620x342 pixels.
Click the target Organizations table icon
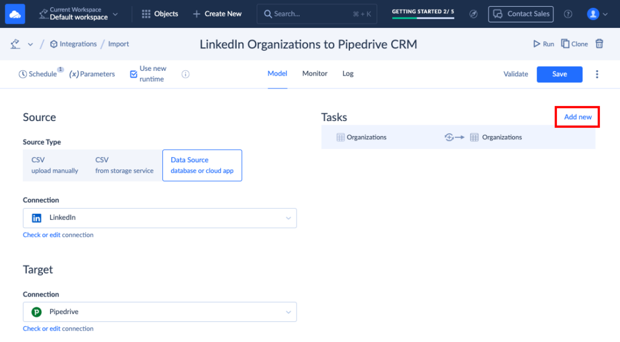point(474,137)
